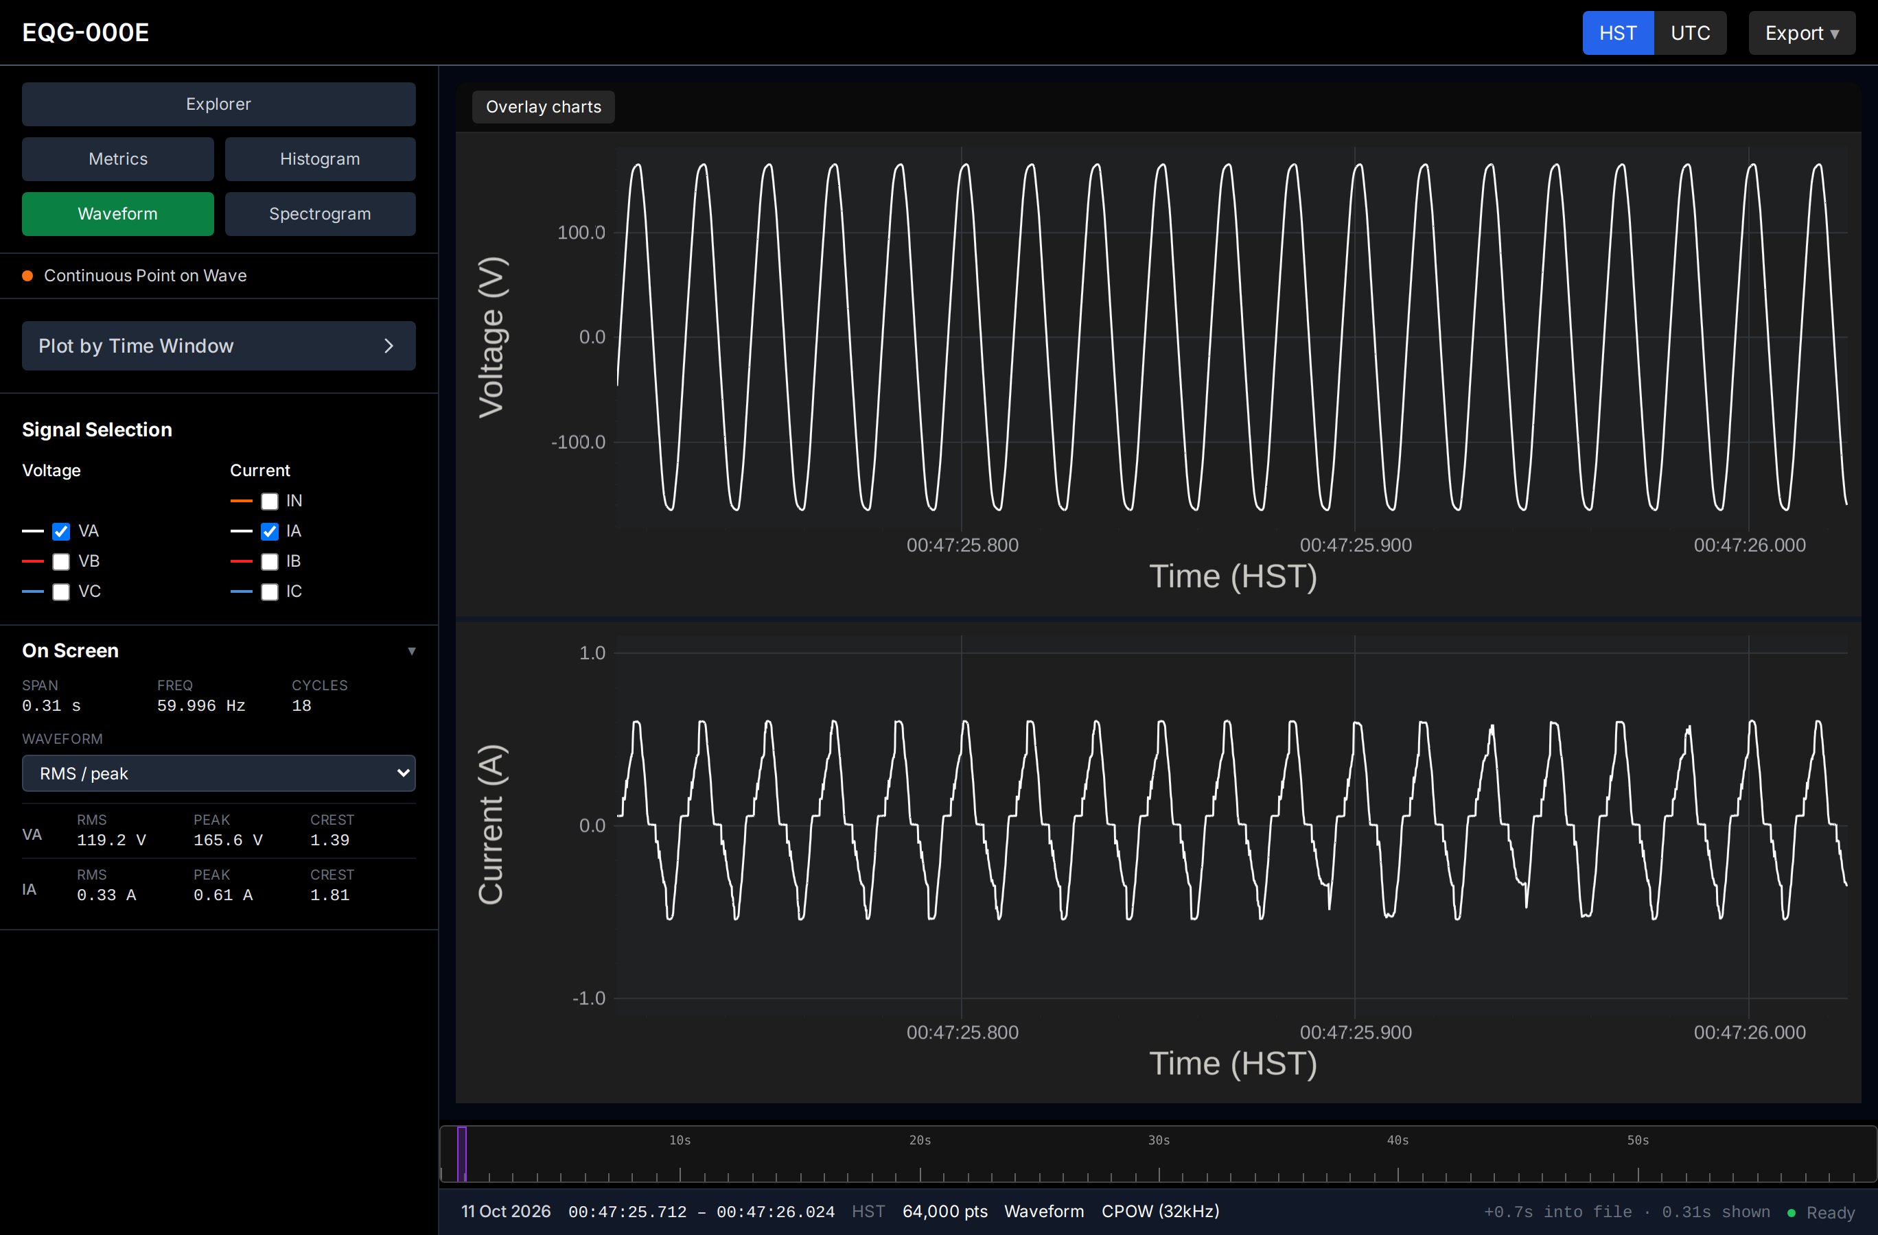Click the Overlay charts button

(543, 106)
